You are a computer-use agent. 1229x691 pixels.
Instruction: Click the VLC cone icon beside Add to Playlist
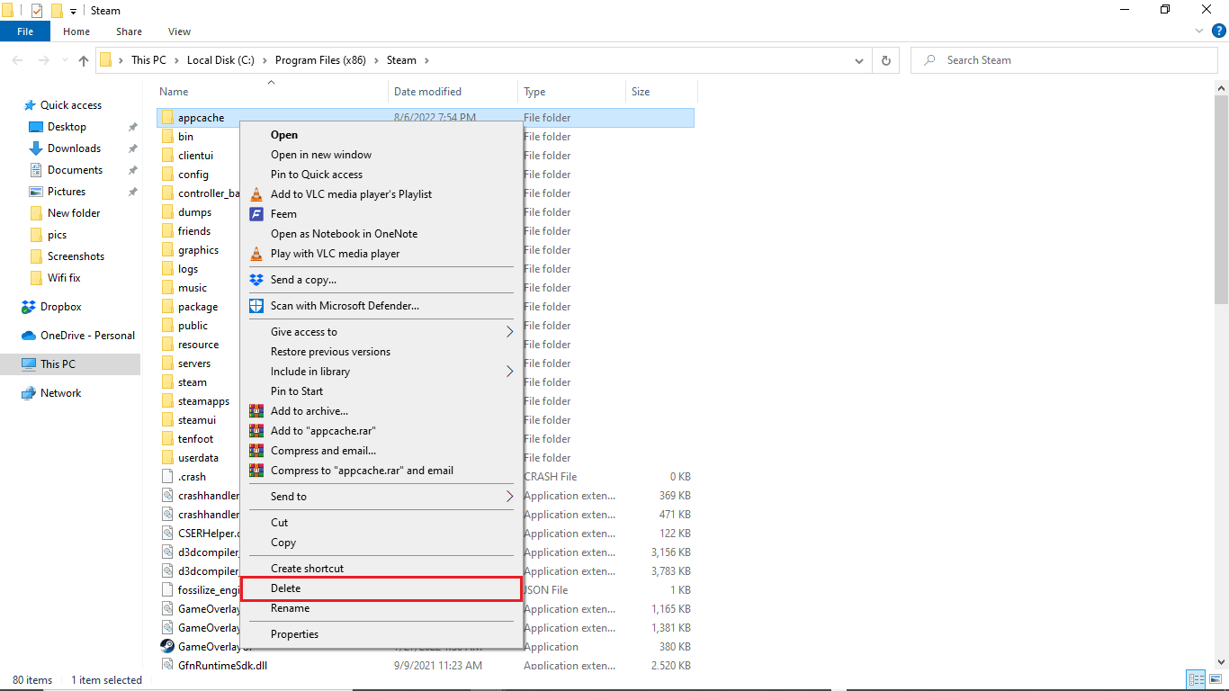tap(256, 194)
